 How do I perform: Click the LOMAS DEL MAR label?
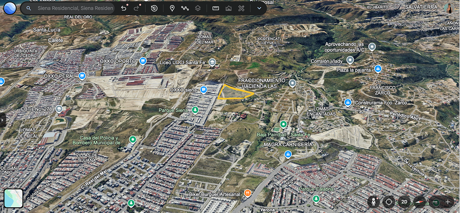(205, 39)
